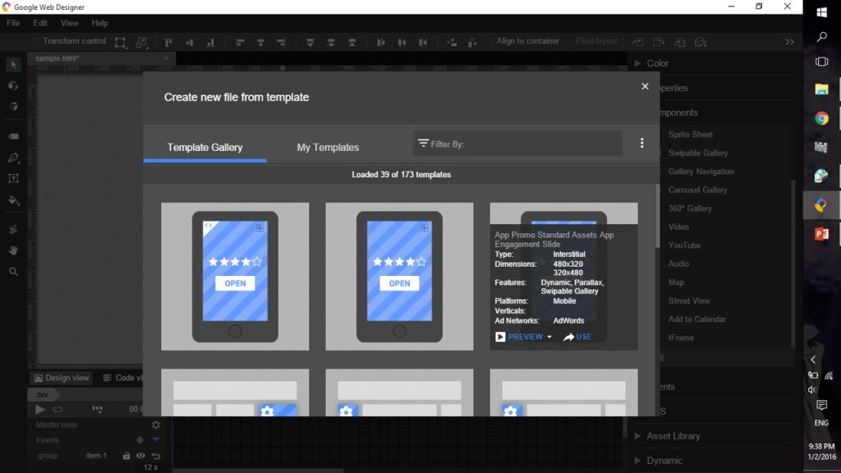Open the dropdown arrow beside PREVIEW

point(549,337)
